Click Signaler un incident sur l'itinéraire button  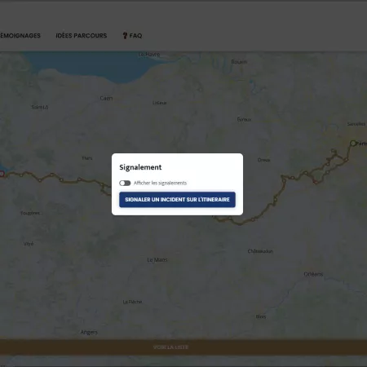(177, 200)
